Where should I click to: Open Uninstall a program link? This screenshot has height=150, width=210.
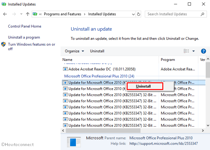pos(24,37)
